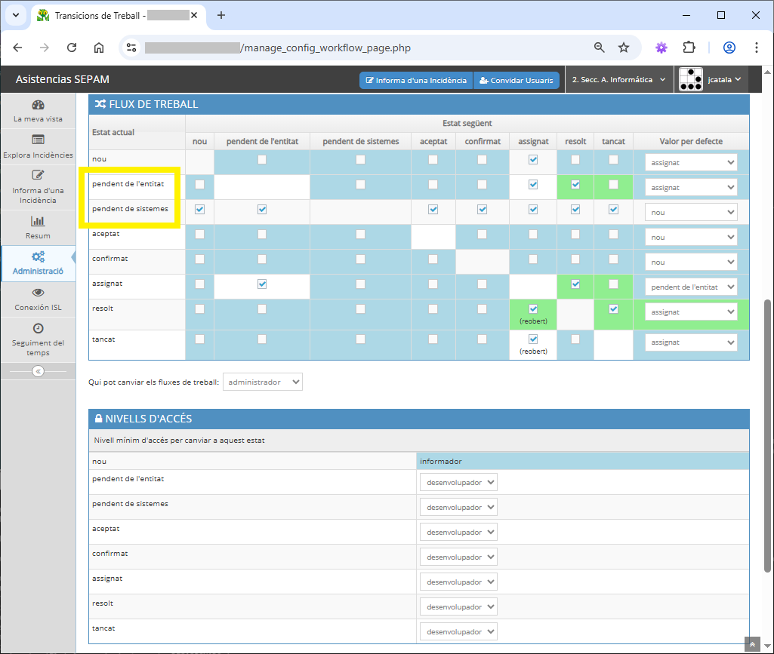Reload the page
The height and width of the screenshot is (654, 774).
point(72,48)
